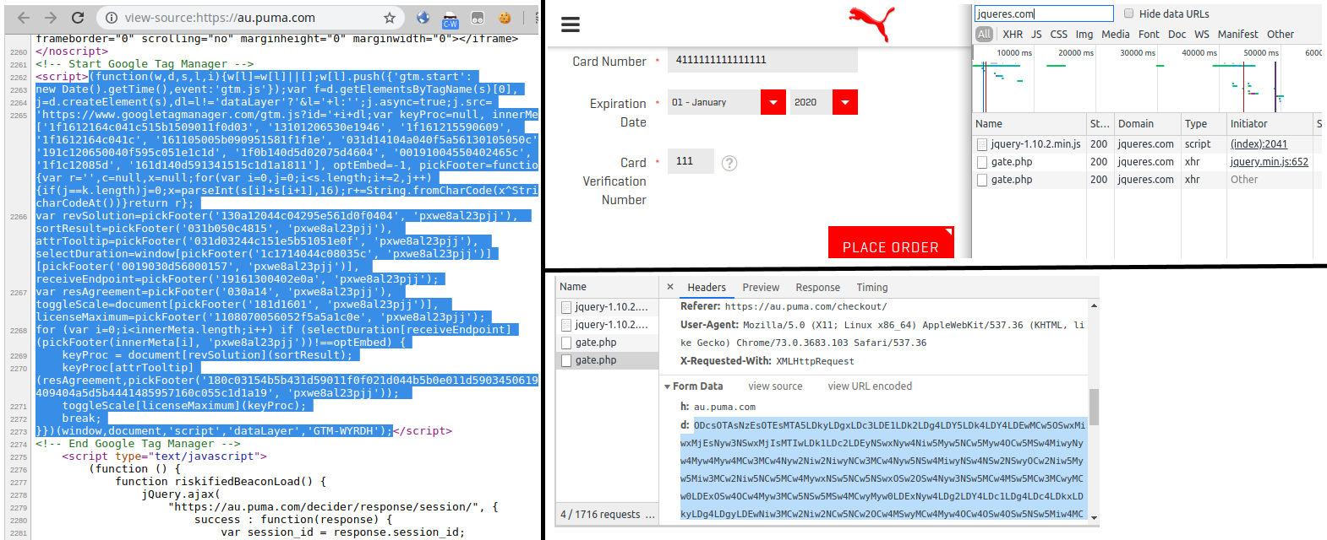1327x540 pixels.
Task: Click the scroll up arrow of headers pane
Action: 1094,305
